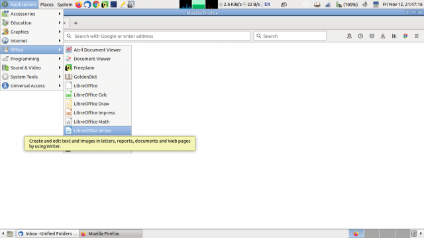
Task: Launch Freeplane from the Office submenu
Action: tap(97, 67)
